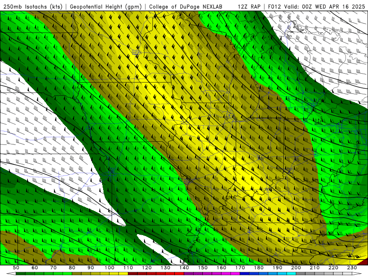Click the 80 label on the color scale
Viewport: 368px width, 276px height.
(x=72, y=268)
